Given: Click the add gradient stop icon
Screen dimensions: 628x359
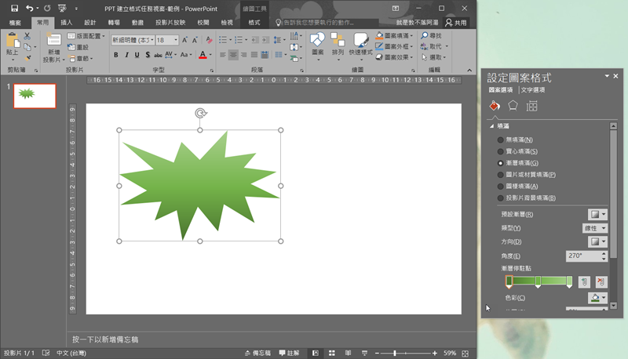Looking at the screenshot, I should point(583,281).
